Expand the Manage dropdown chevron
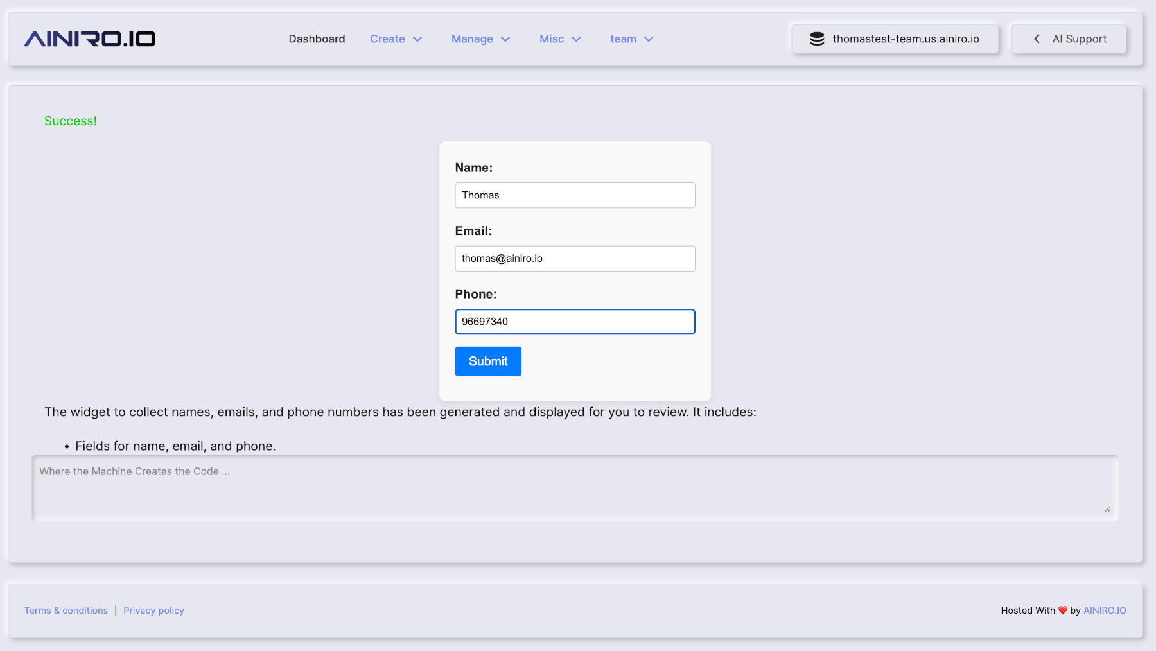1156x651 pixels. (505, 39)
